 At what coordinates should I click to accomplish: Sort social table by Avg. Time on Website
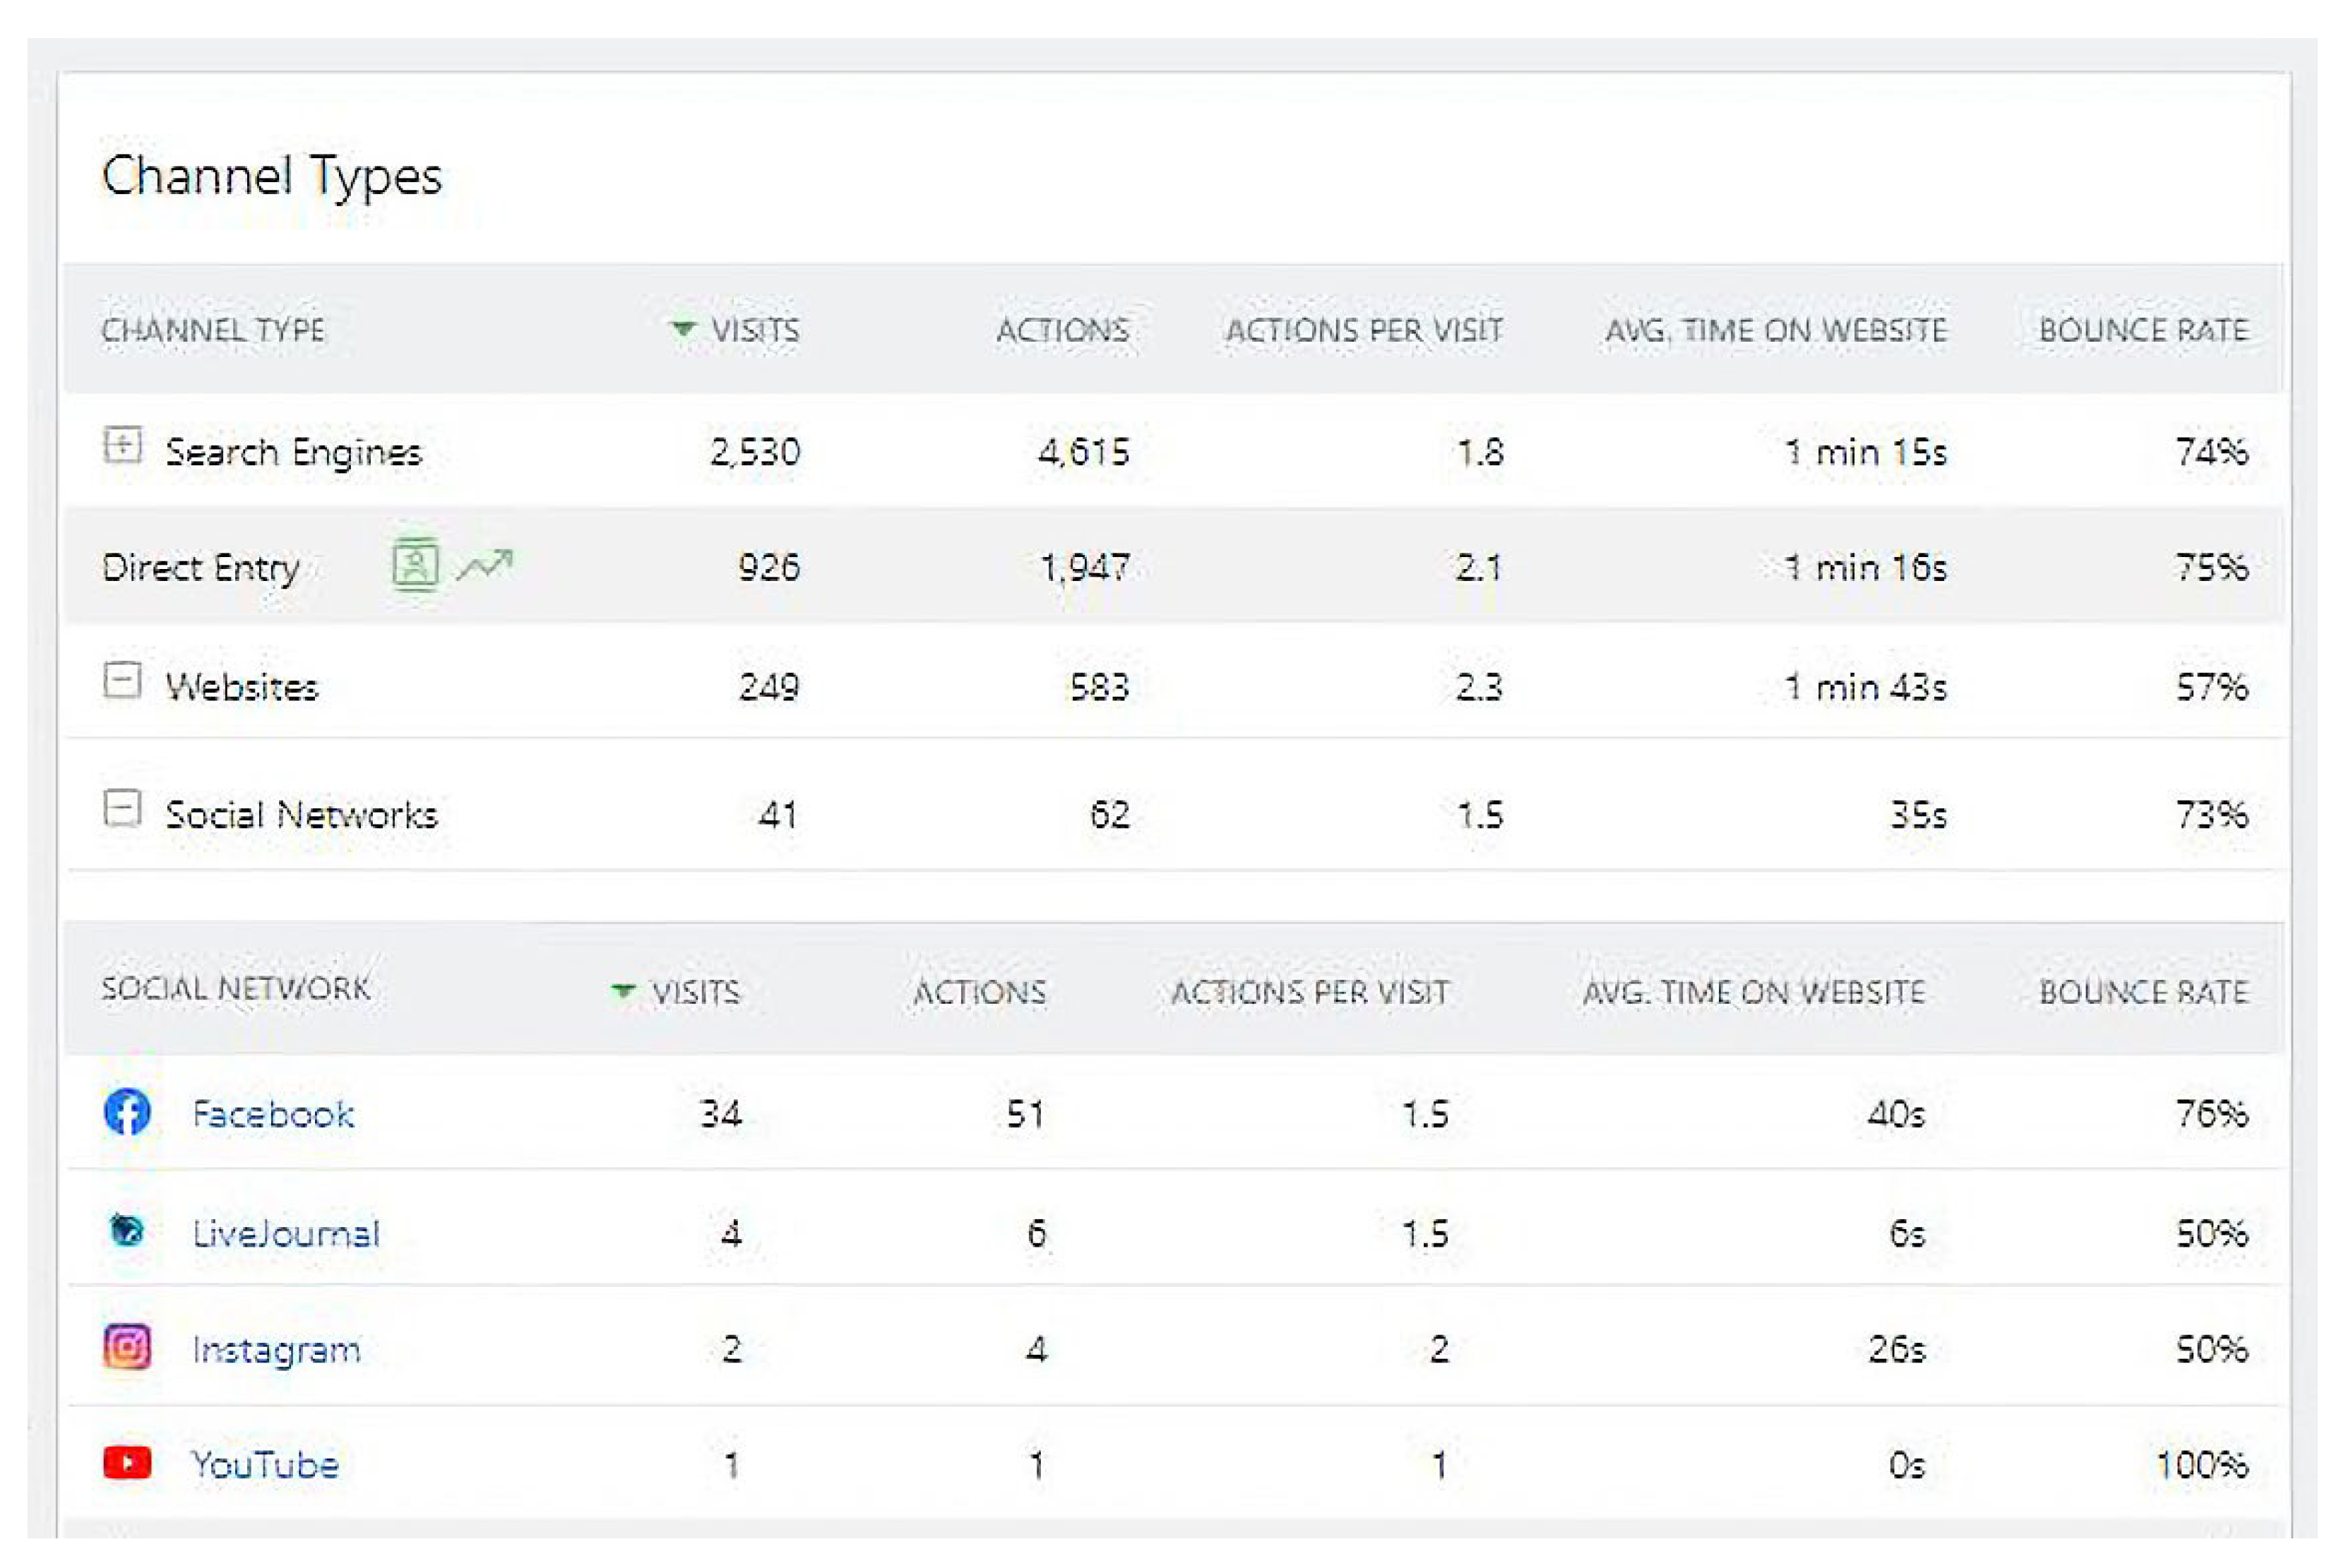1753,992
